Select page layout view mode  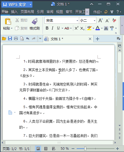38,148
